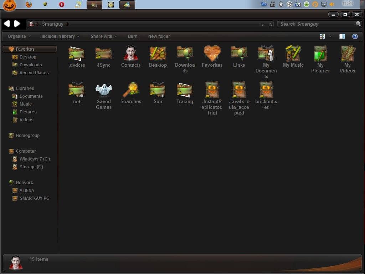The height and width of the screenshot is (274, 365).
Task: Select the Tracing folder
Action: 185,89
